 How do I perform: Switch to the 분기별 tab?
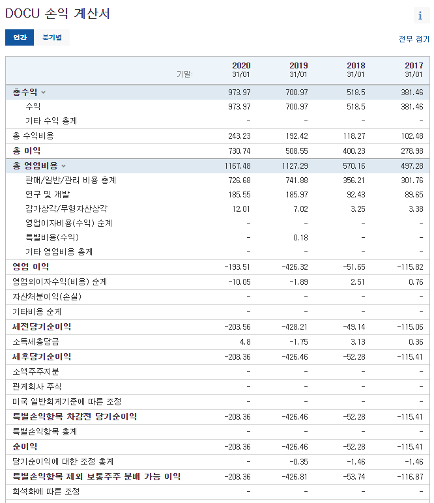(x=52, y=37)
